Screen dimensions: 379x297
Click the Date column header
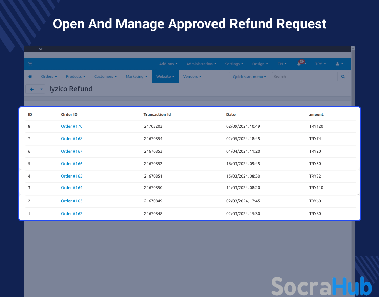coord(231,114)
